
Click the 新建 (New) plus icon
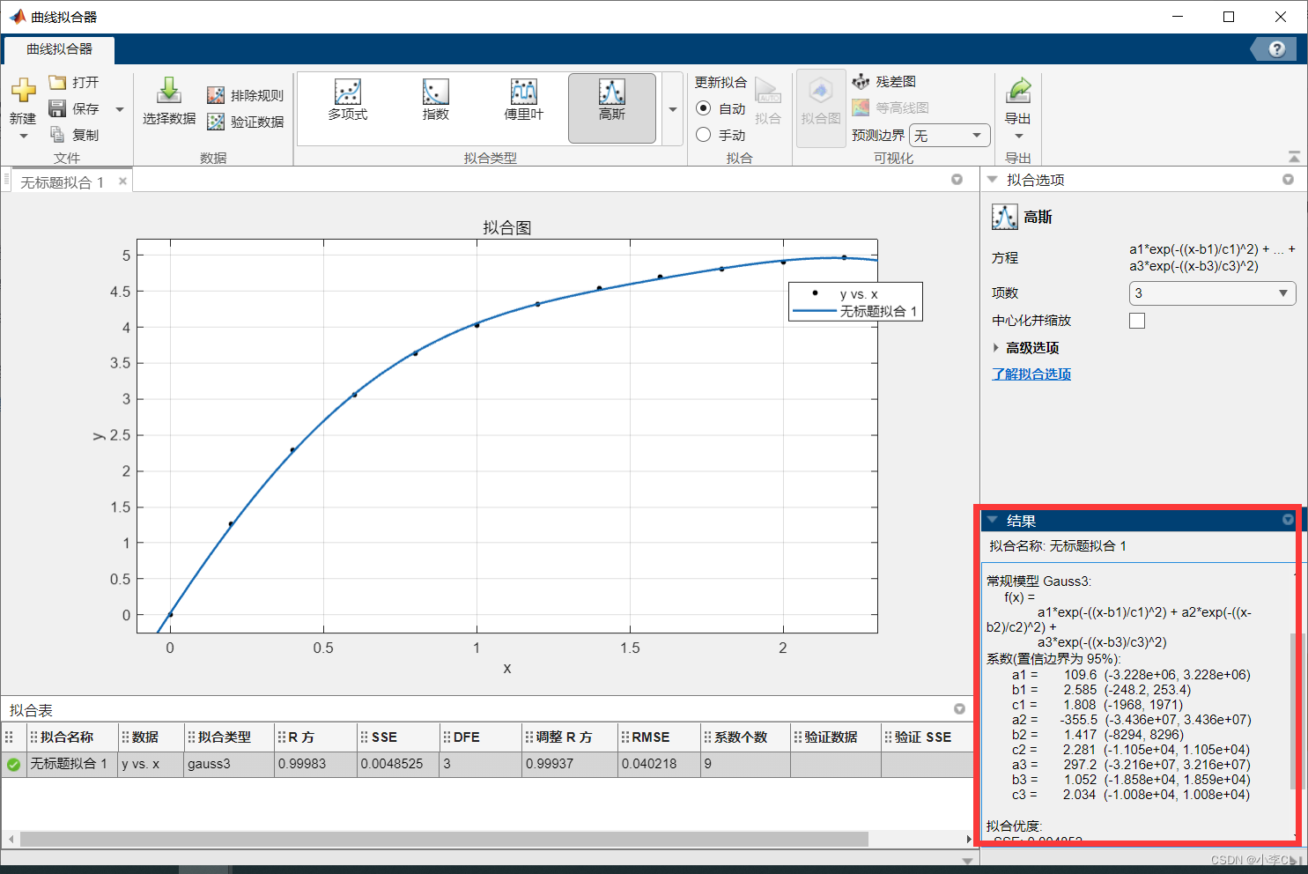click(23, 89)
